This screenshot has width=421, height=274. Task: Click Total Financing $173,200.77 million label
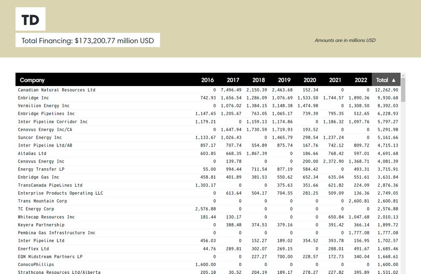[x=88, y=40]
